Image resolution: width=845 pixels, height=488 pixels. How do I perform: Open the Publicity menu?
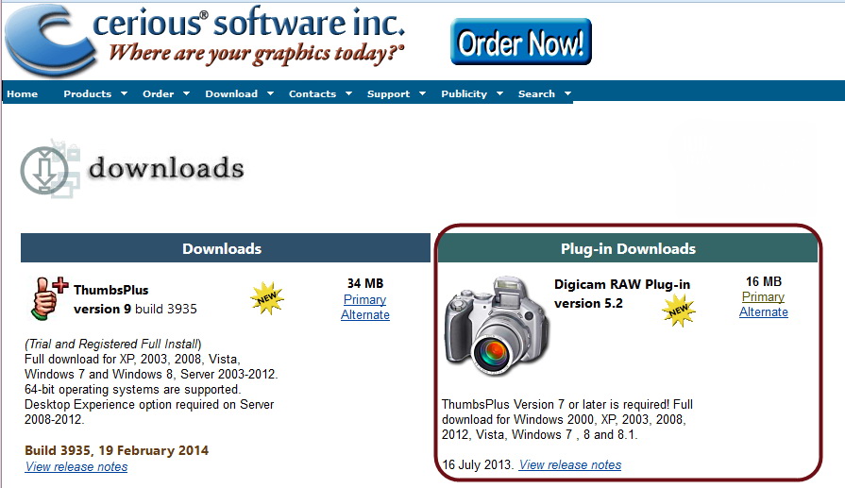(464, 93)
